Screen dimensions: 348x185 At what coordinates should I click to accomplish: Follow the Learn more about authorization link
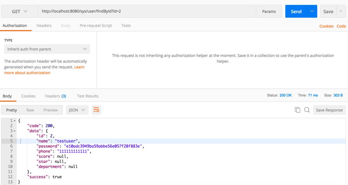27,73
